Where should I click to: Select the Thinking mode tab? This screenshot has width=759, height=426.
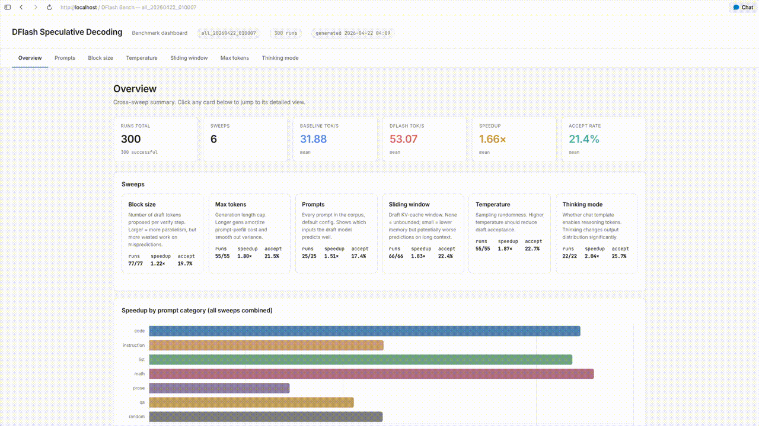[x=280, y=58]
